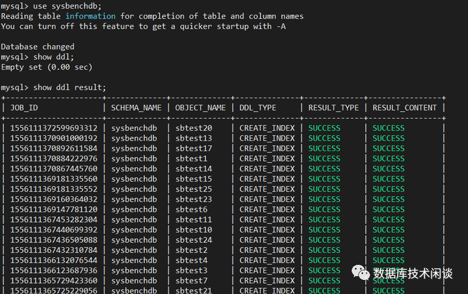Click the JOB_ID column header

(24, 107)
